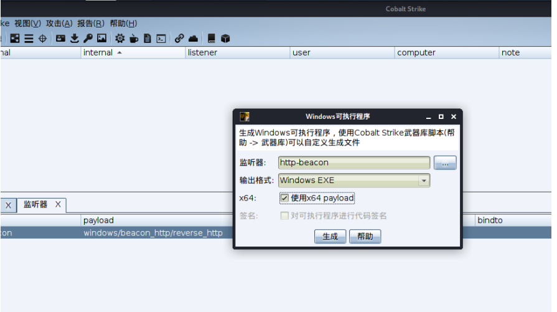The width and height of the screenshot is (557, 312).
Task: Click the coffee cup toolbar icon
Action: tap(134, 39)
